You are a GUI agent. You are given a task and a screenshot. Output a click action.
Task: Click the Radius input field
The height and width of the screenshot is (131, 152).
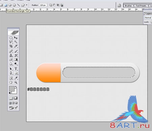(43, 5)
